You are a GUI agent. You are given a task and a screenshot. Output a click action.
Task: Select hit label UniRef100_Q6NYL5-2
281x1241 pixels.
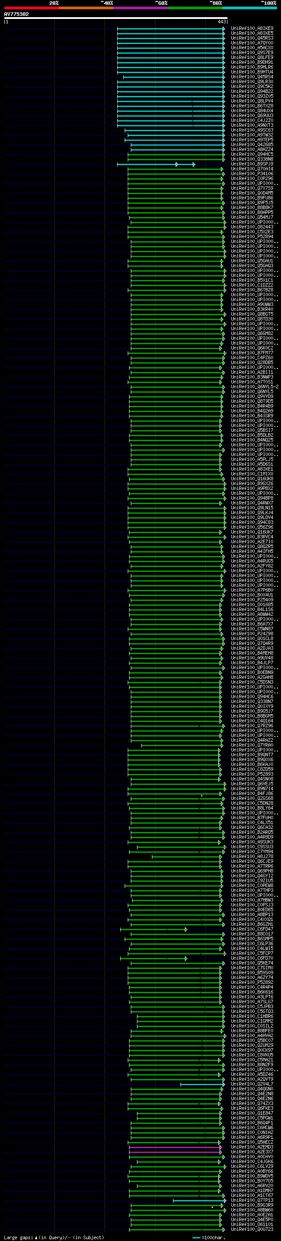255,387
